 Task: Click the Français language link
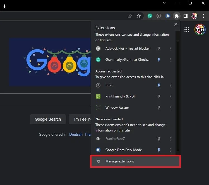point(88,134)
